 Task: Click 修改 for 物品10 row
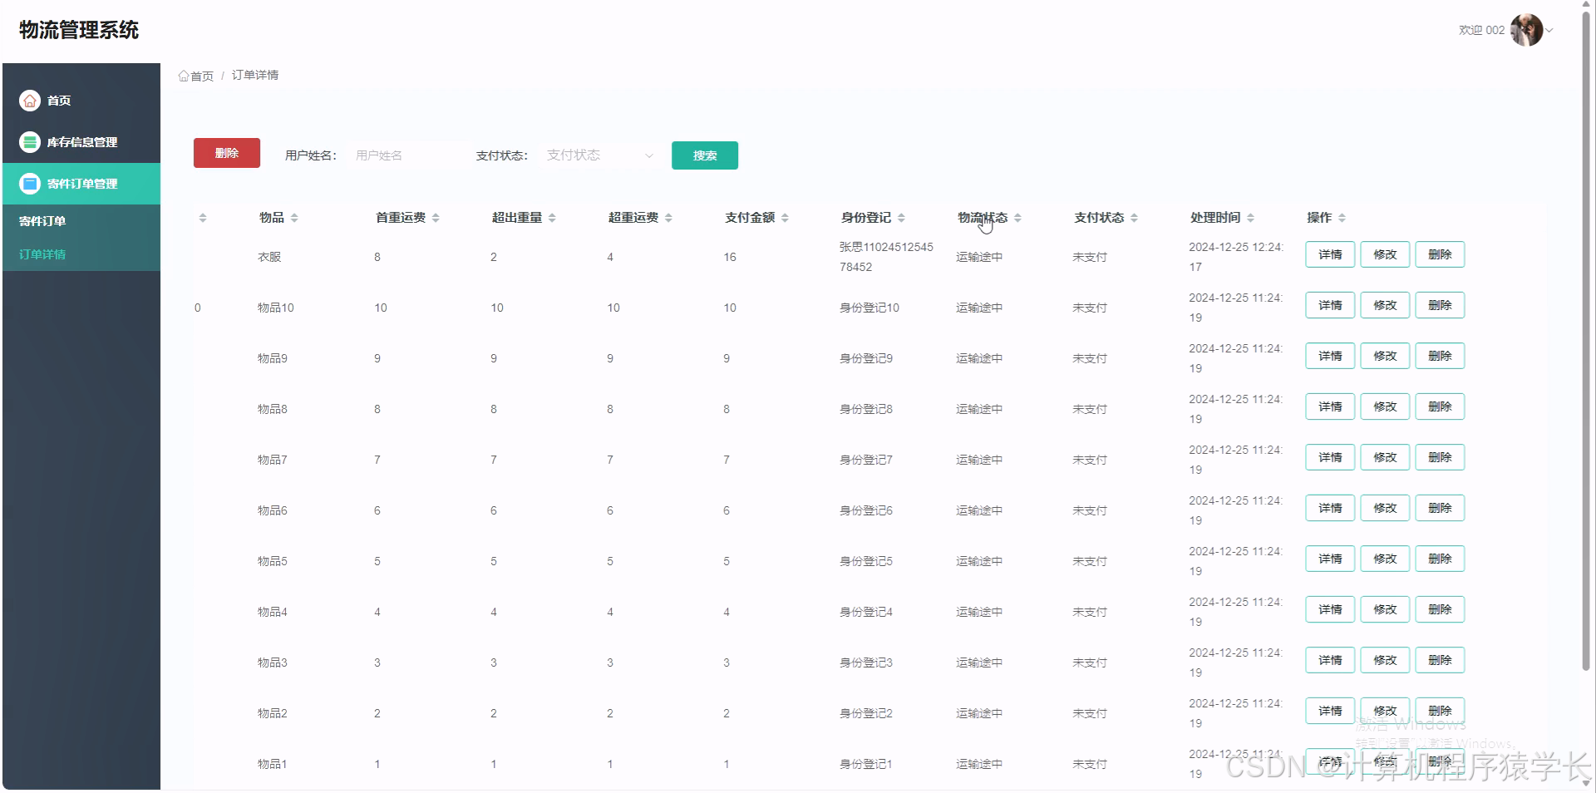tap(1385, 305)
